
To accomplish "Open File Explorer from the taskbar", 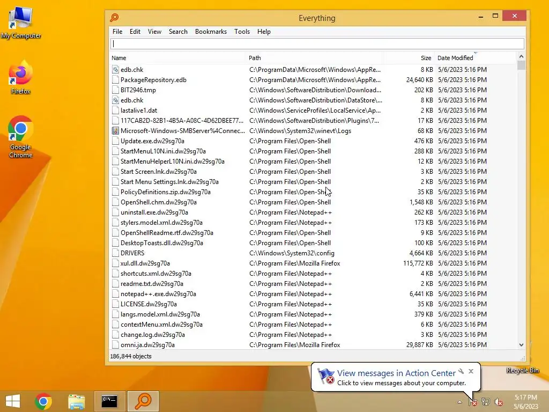I will (x=76, y=401).
